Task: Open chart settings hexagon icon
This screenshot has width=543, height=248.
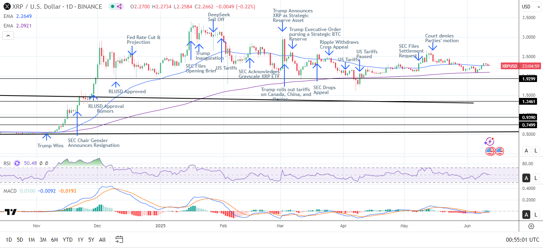Action: click(x=531, y=226)
